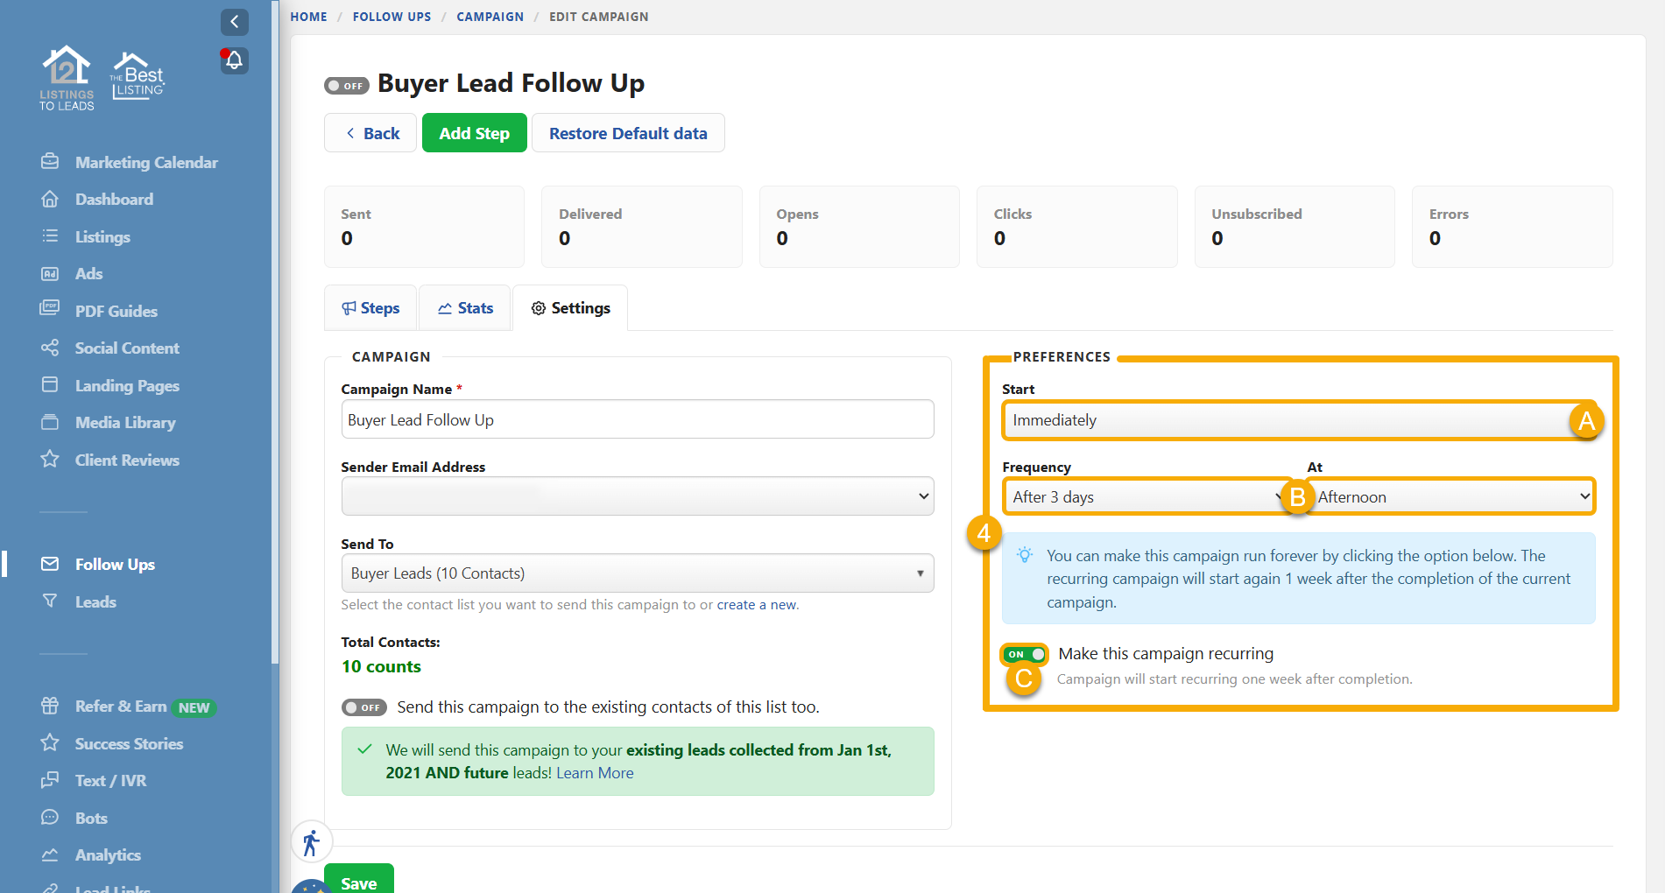This screenshot has height=893, width=1665.
Task: Switch to the Steps tab
Action: coord(371,308)
